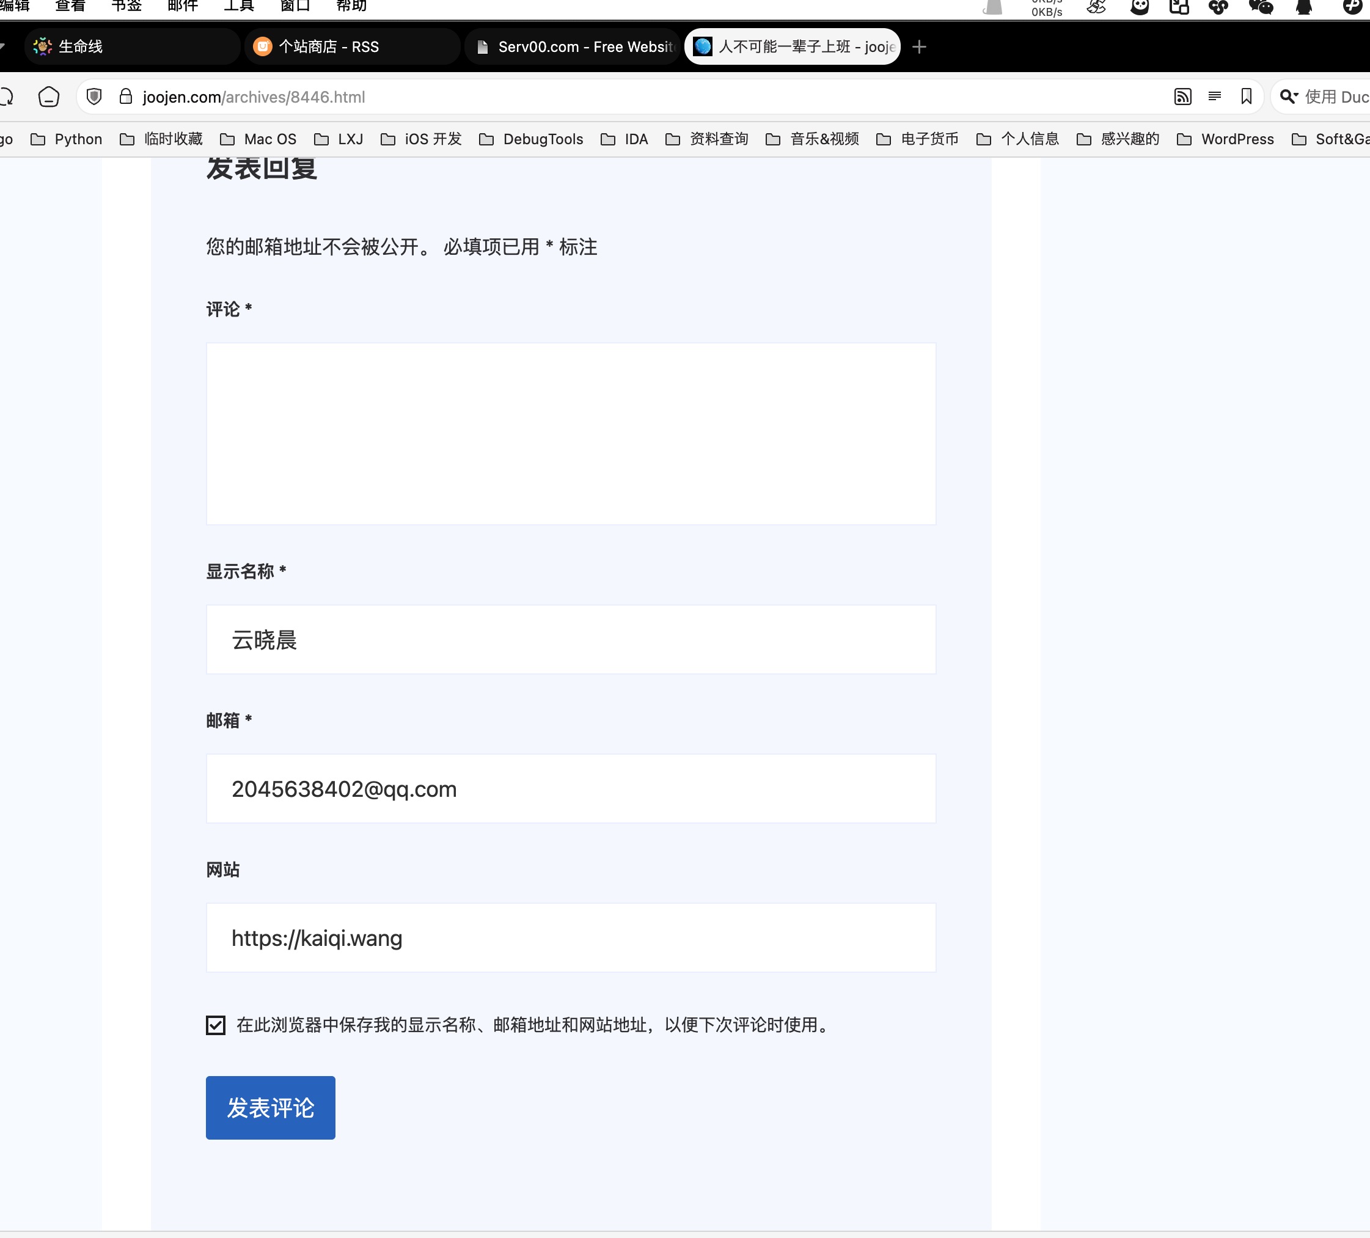This screenshot has height=1238, width=1370.
Task: Click the QQ penguin menu bar icon
Action: [1303, 7]
